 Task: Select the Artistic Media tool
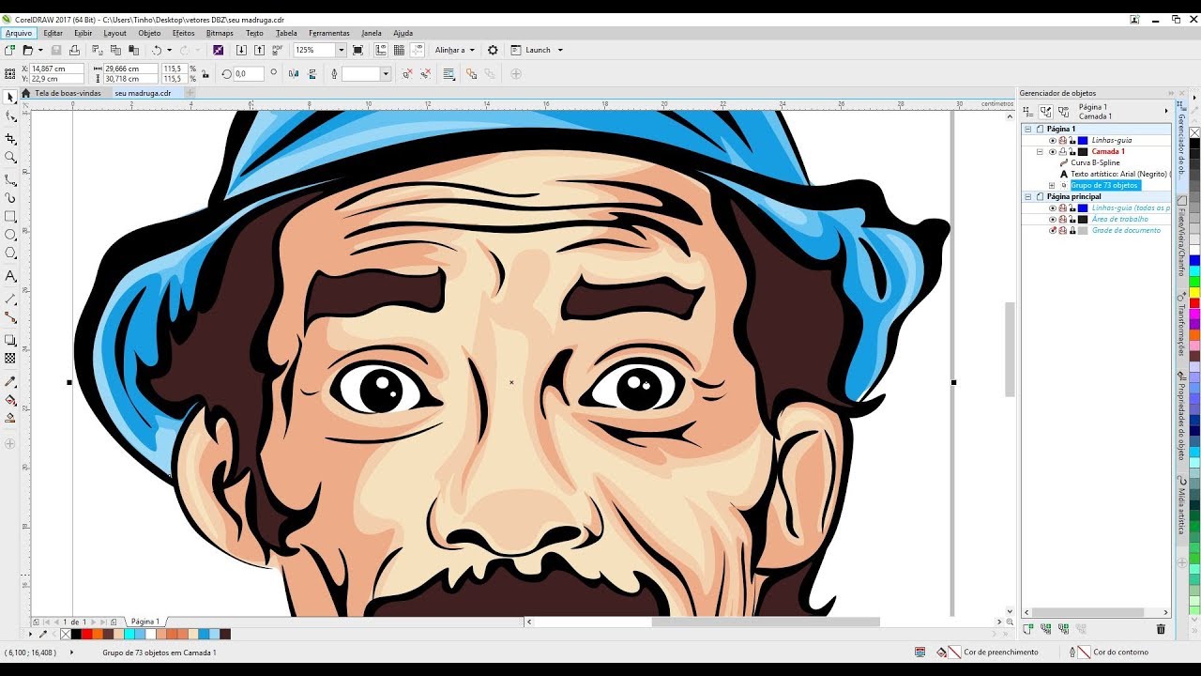(10, 197)
